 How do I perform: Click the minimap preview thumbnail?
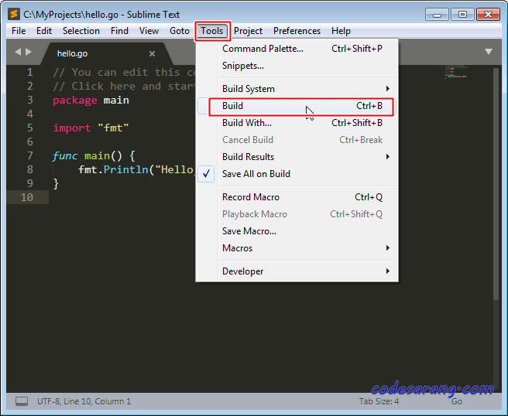[x=456, y=72]
